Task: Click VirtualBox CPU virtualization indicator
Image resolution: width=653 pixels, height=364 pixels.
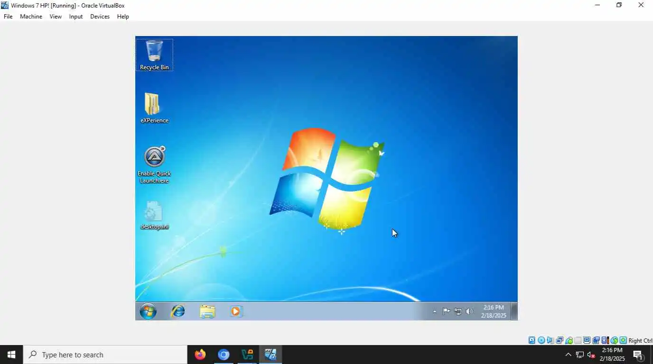Action: point(605,340)
